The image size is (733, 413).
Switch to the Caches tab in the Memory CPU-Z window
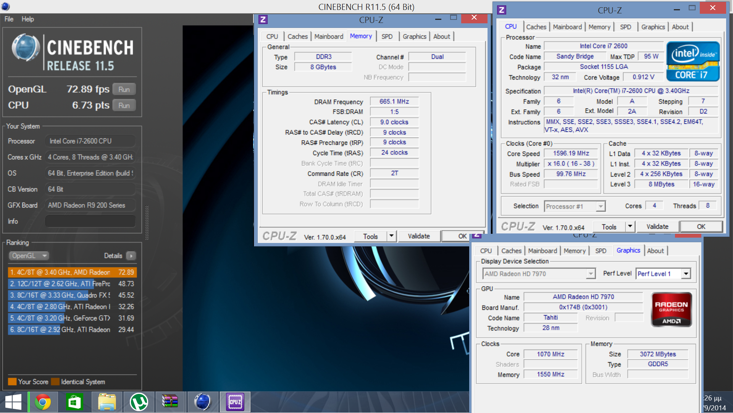tap(297, 36)
